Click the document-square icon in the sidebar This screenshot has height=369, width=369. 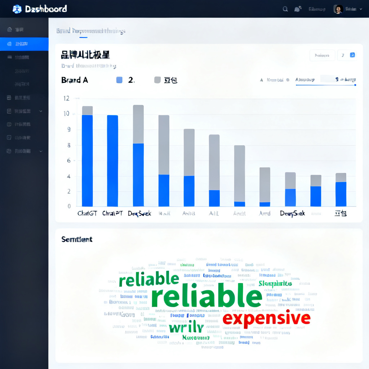(x=9, y=111)
